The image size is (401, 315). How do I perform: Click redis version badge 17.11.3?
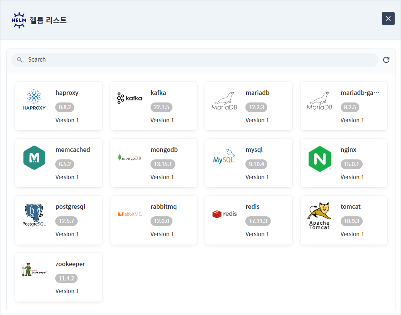[258, 221]
